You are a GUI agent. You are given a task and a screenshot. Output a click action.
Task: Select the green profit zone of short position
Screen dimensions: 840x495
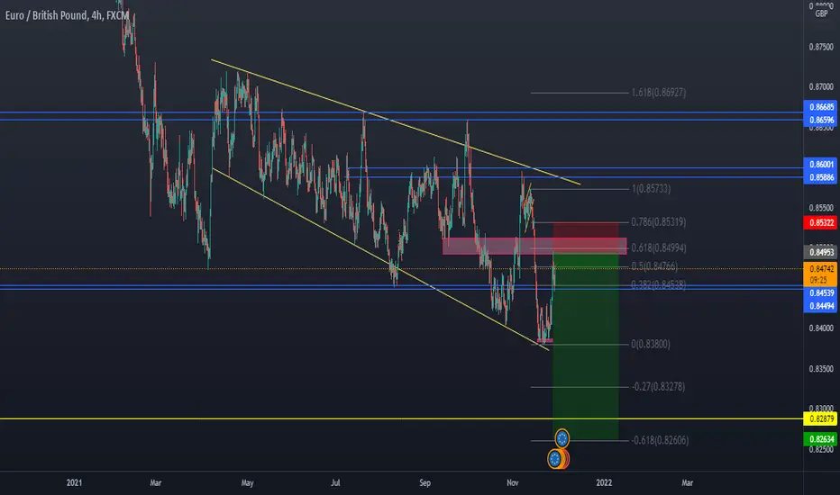coord(586,346)
